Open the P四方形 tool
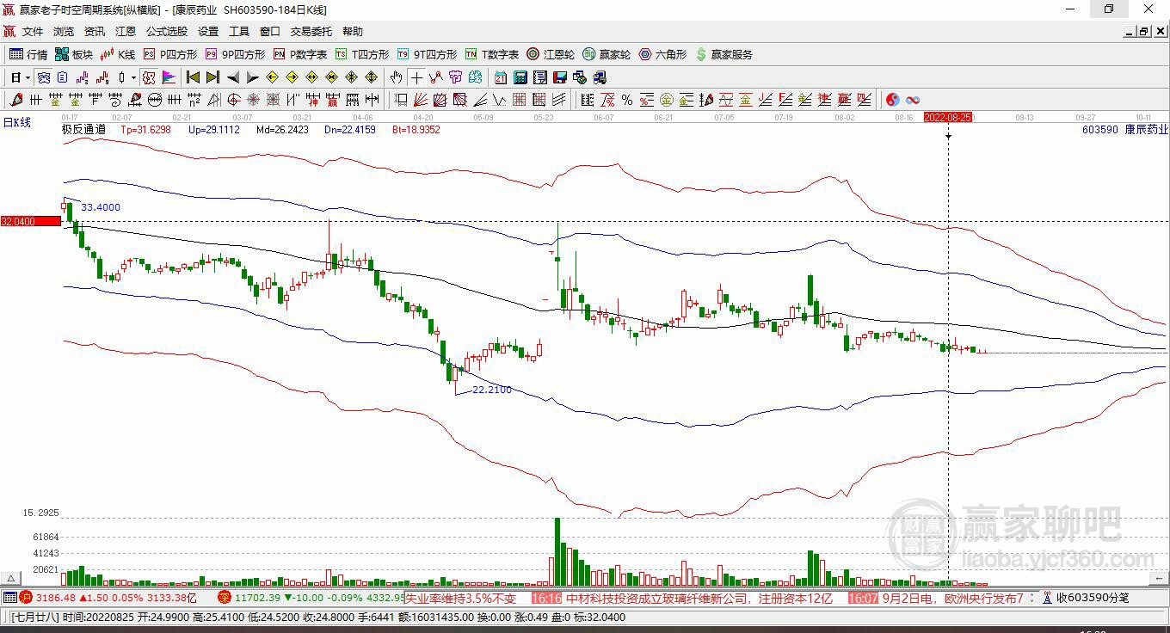The image size is (1170, 633). click(x=170, y=54)
